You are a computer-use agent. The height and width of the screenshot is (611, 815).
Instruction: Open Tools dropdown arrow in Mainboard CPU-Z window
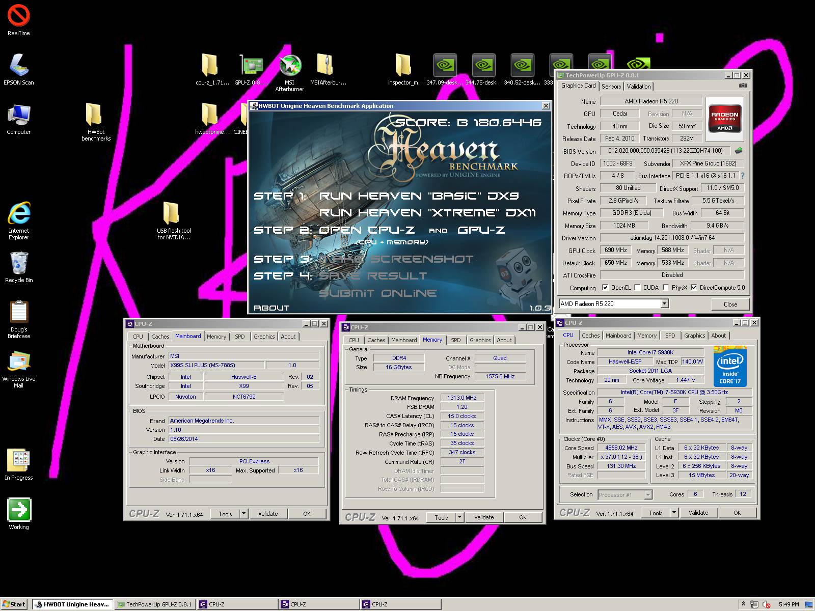(243, 514)
